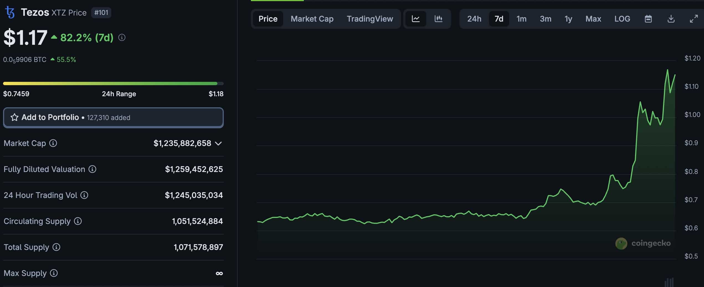704x287 pixels.
Task: Click the $1.17 current price
Action: pos(25,38)
